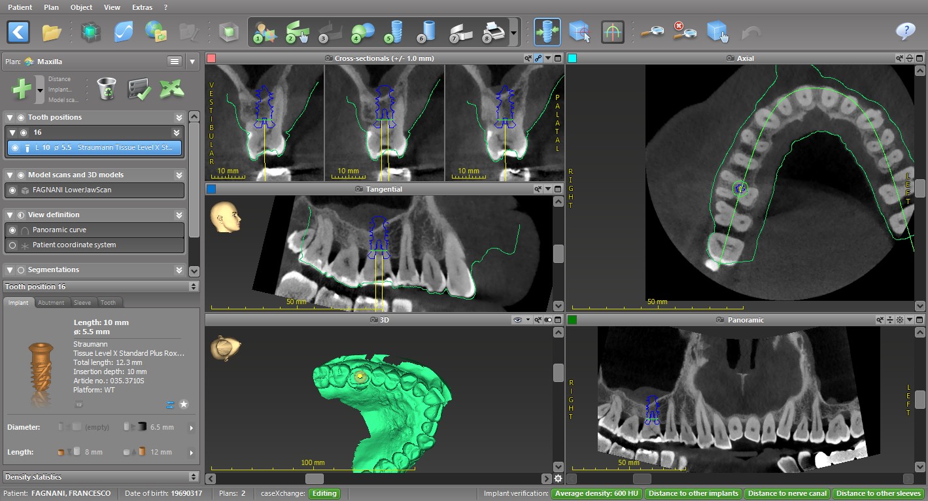Activate the align-to-implant-axis toolbar icon
Image resolution: width=928 pixels, height=501 pixels.
pos(547,31)
